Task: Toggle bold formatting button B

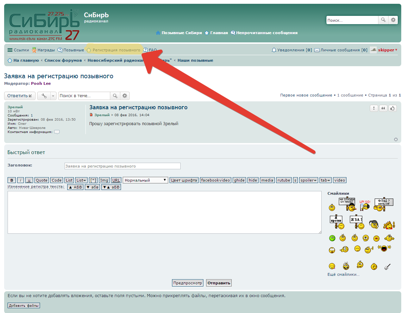Action: (12, 180)
